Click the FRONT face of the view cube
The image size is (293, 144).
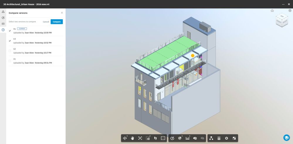coord(279,22)
